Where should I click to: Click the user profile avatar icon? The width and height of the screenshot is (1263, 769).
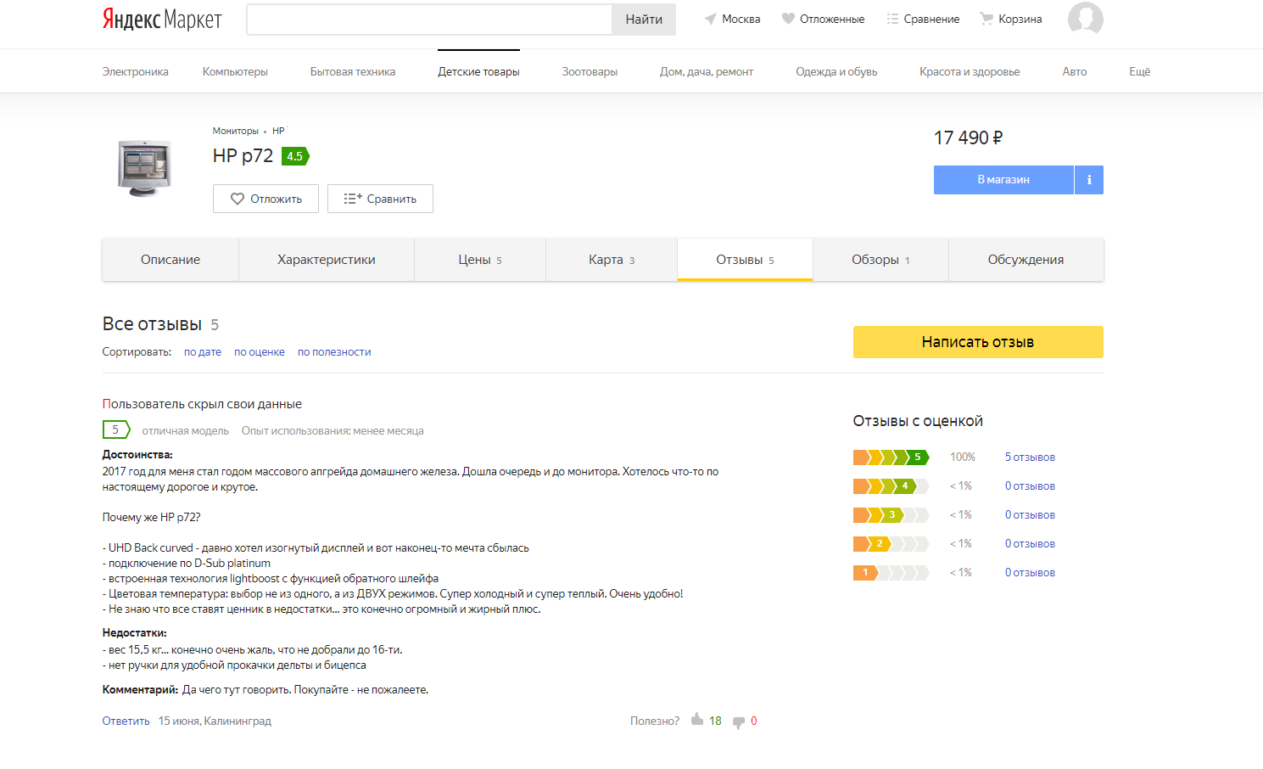coord(1085,19)
